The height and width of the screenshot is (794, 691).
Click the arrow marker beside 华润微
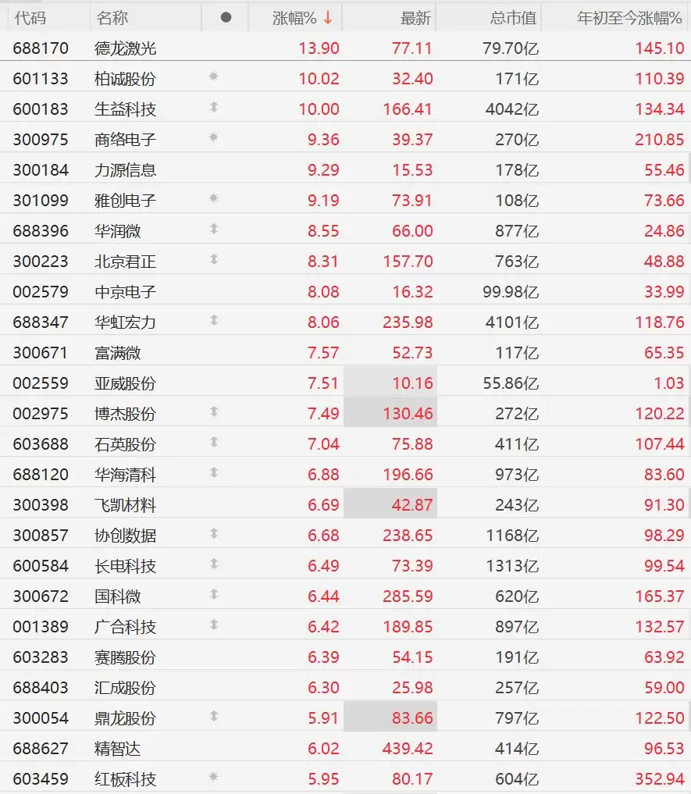tap(214, 229)
